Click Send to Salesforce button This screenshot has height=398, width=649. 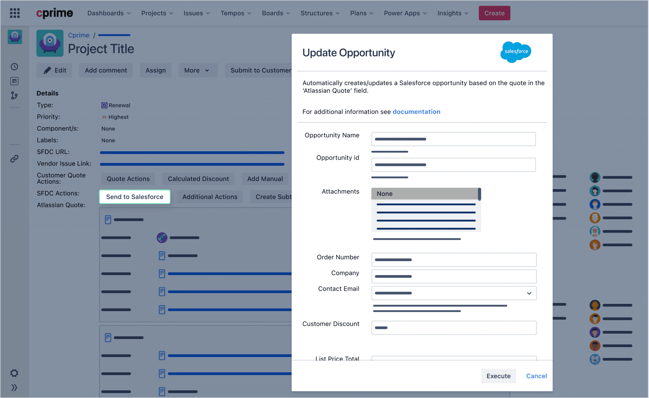pyautogui.click(x=135, y=197)
